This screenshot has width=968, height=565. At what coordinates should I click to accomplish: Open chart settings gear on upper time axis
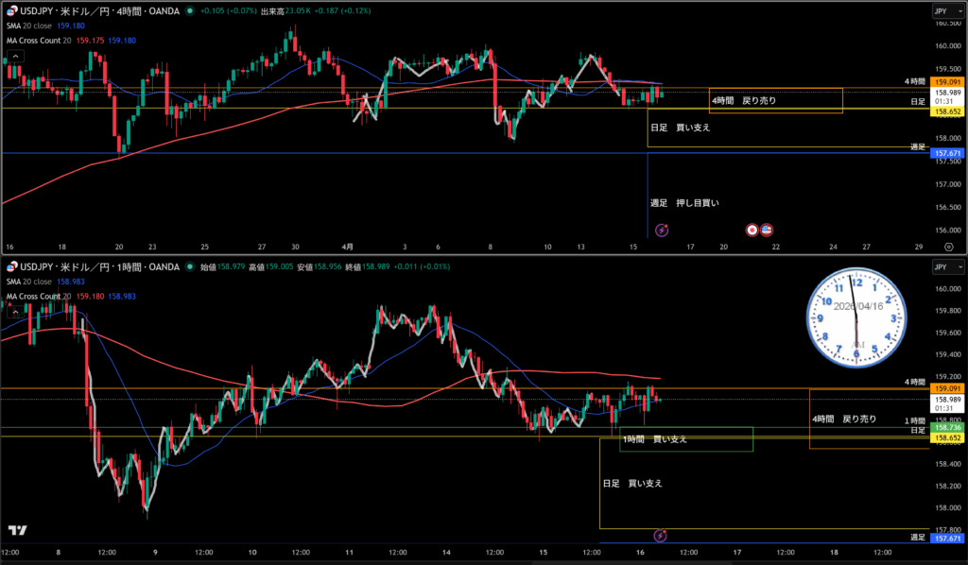pos(948,246)
